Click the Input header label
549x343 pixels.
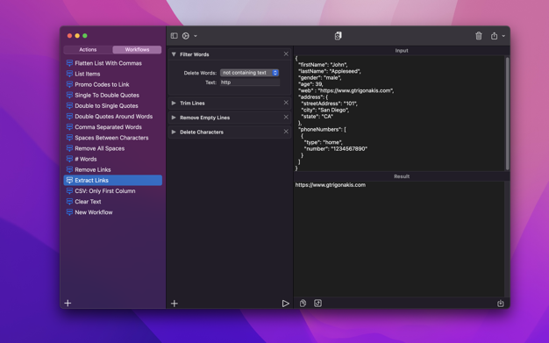(x=402, y=51)
